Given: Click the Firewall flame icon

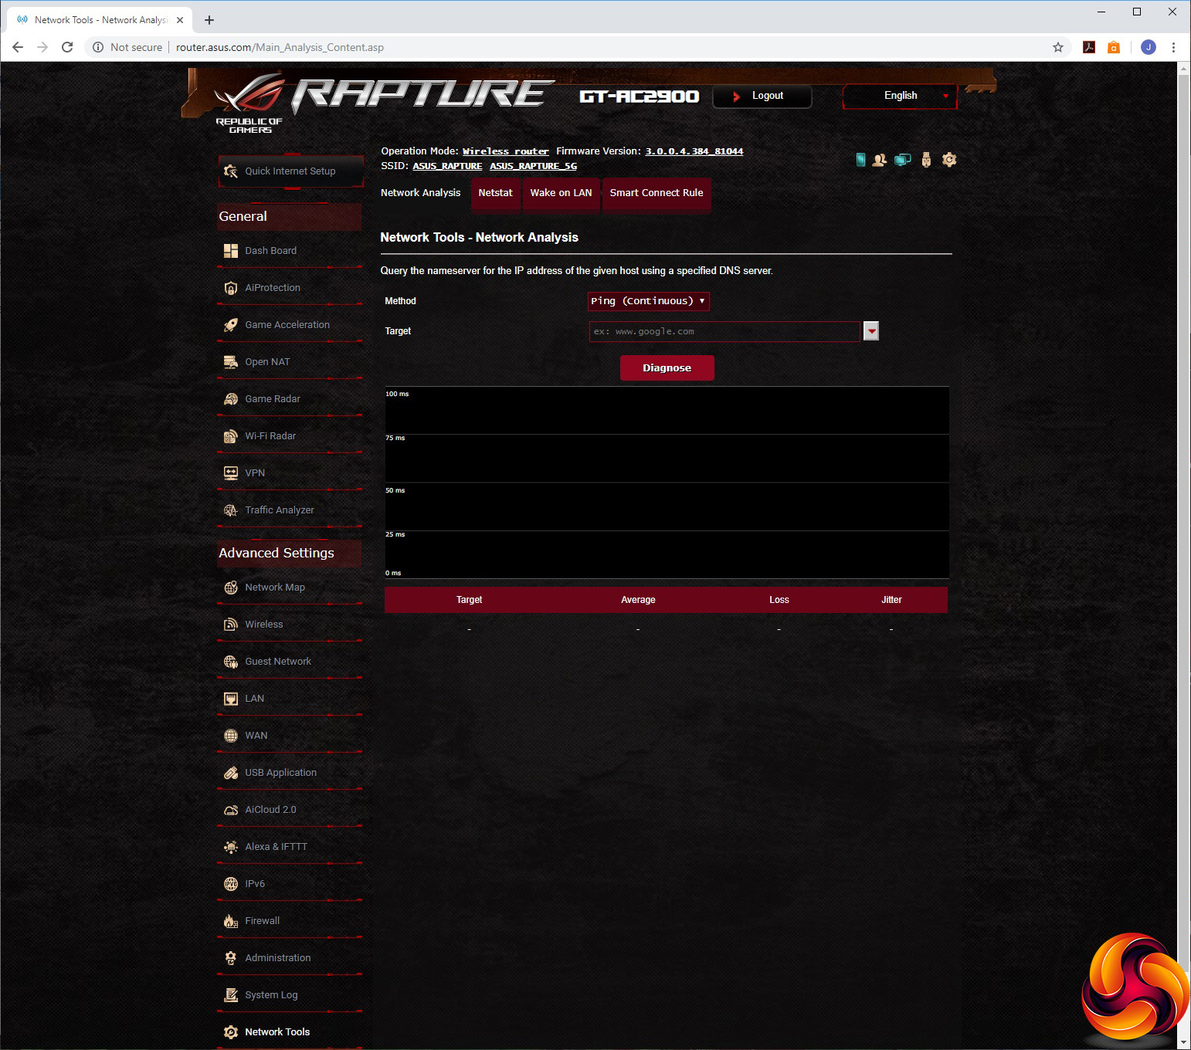Looking at the screenshot, I should pos(230,920).
